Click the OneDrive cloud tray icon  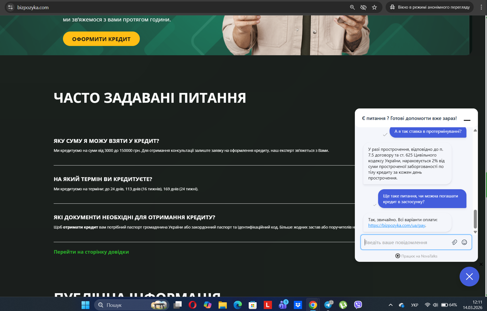(402, 305)
